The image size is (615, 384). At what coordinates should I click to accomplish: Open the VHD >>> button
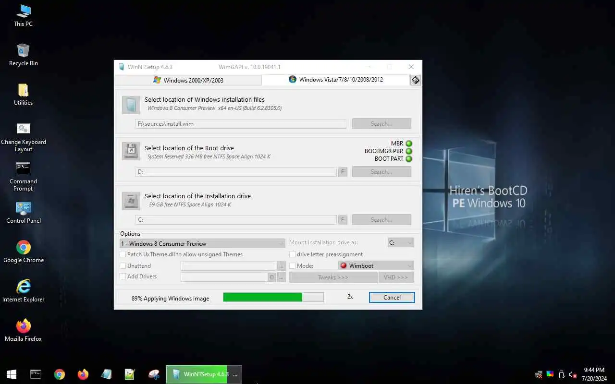coord(396,277)
